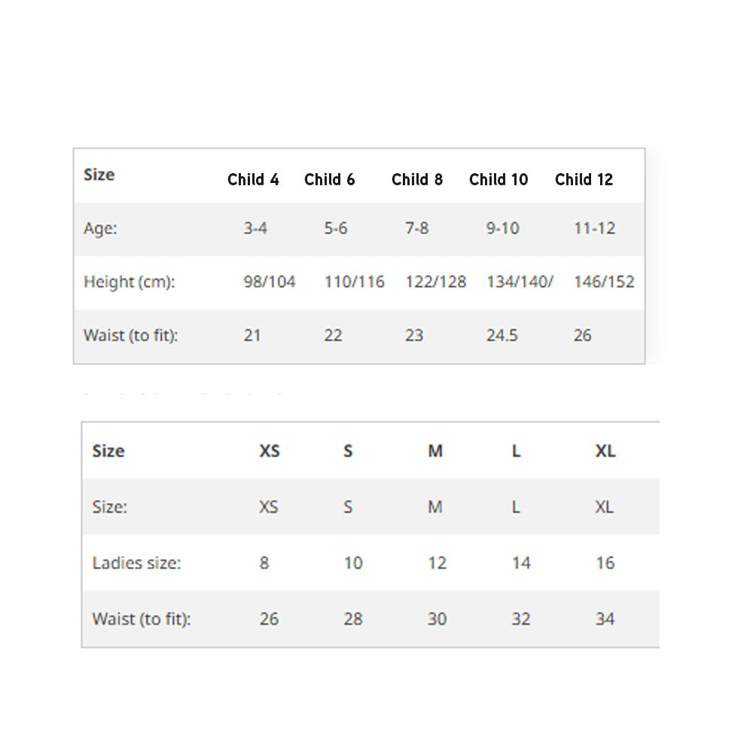Click the bold "XL" column header

[x=605, y=451]
